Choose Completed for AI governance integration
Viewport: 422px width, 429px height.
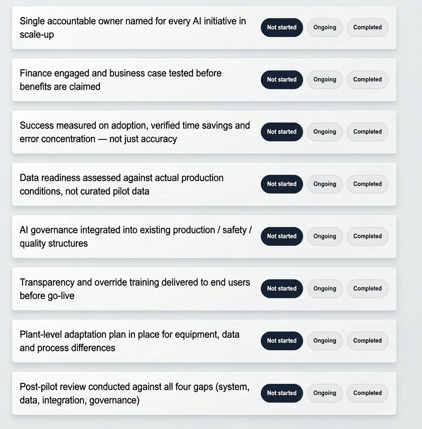coord(367,236)
